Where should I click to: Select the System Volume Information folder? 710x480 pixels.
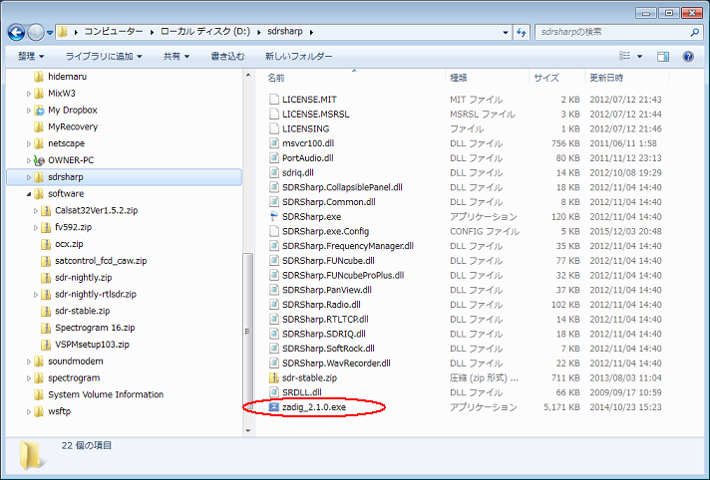[106, 394]
